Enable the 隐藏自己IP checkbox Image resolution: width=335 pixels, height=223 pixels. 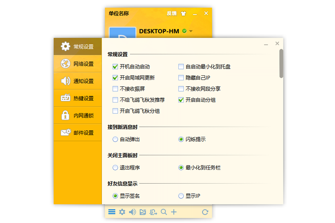tap(181, 78)
